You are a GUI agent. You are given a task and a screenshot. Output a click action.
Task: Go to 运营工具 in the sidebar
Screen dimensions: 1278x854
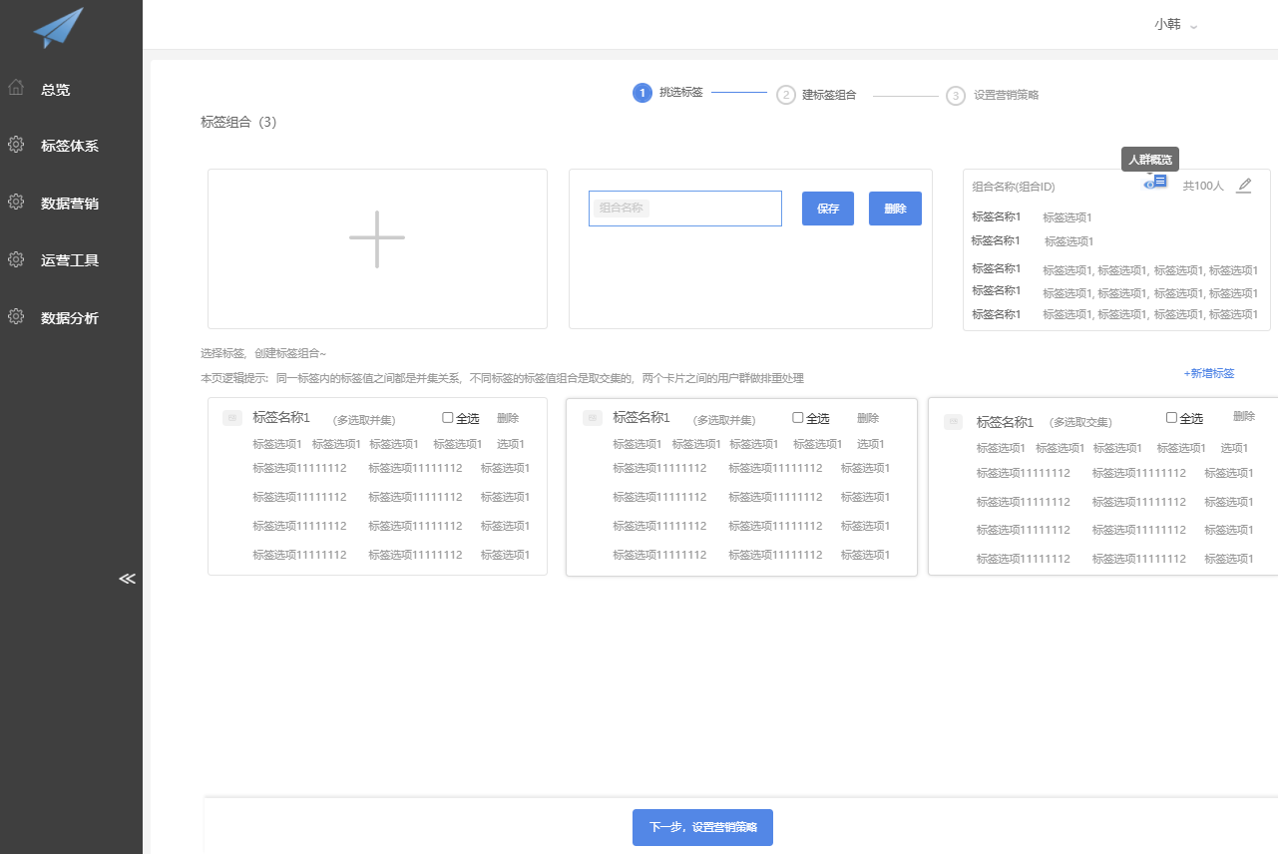tap(70, 260)
